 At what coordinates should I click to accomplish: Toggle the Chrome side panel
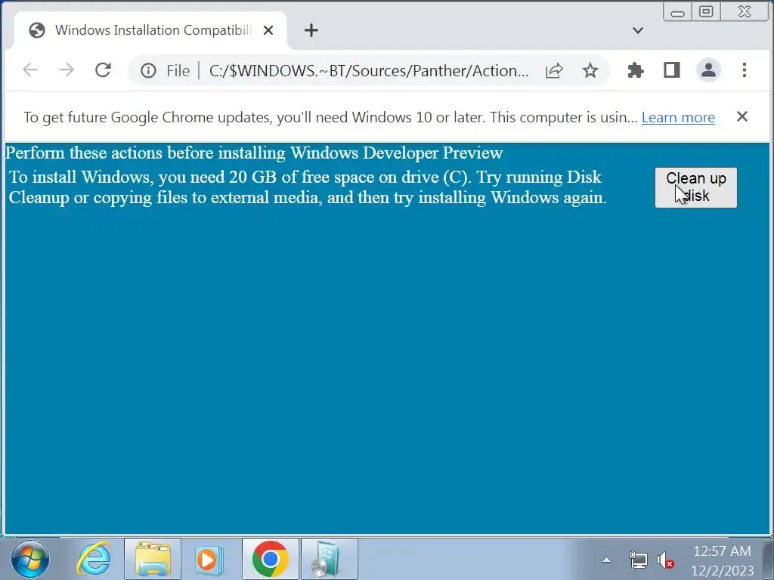671,70
